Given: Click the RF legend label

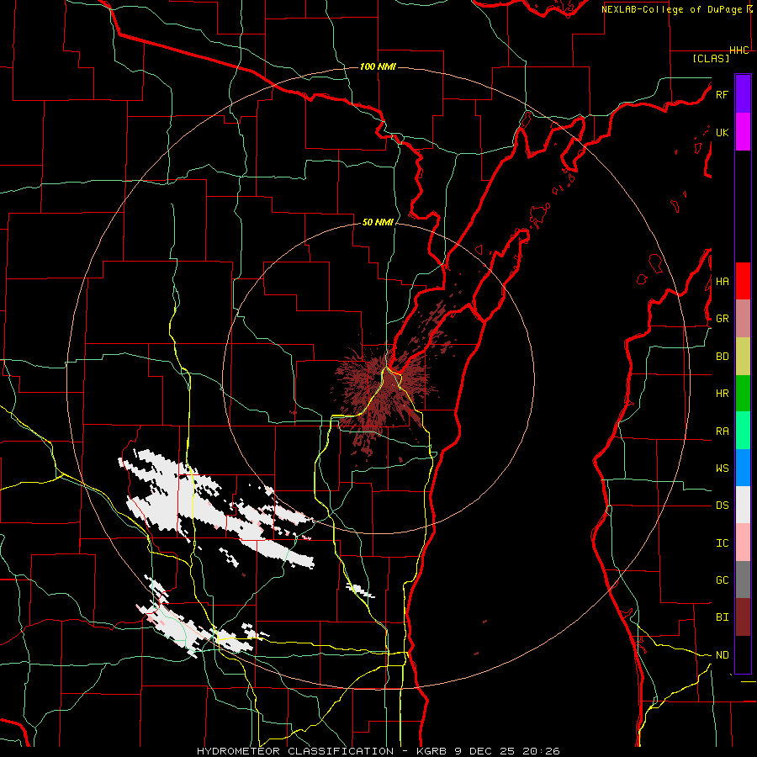Looking at the screenshot, I should point(722,94).
